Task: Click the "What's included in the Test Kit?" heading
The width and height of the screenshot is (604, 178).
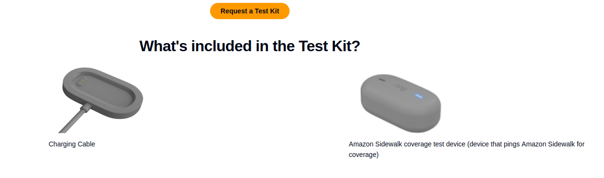Action: [249, 46]
